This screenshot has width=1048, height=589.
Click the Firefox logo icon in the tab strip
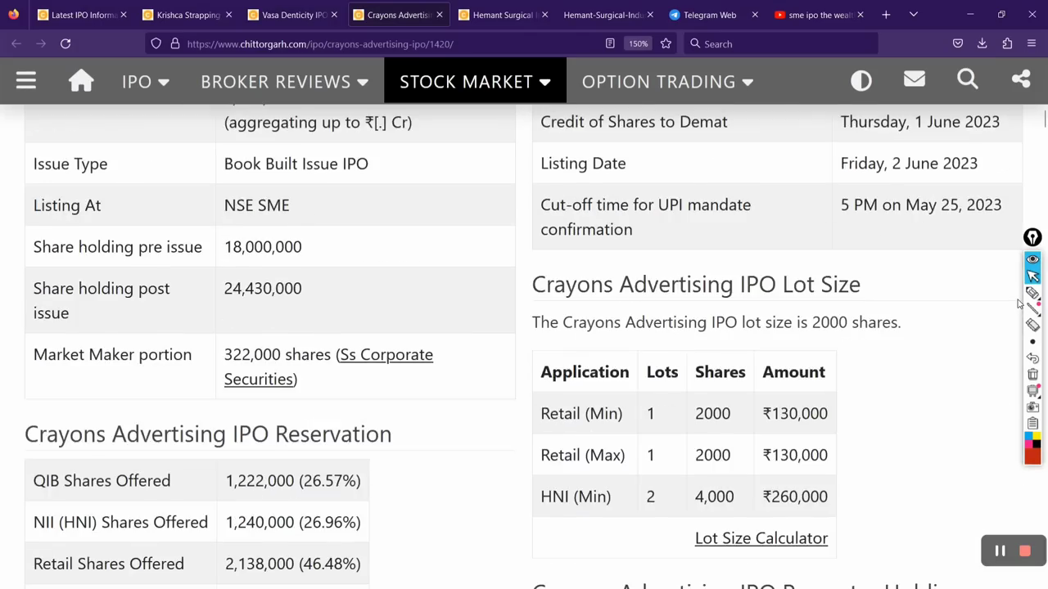pyautogui.click(x=14, y=15)
